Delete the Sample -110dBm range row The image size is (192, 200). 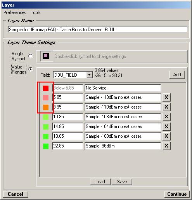tap(166, 107)
